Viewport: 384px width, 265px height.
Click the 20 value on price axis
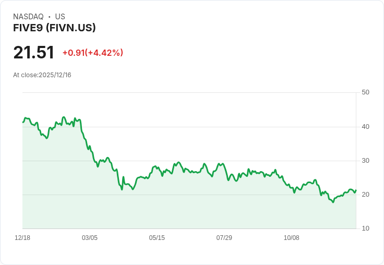(x=365, y=195)
